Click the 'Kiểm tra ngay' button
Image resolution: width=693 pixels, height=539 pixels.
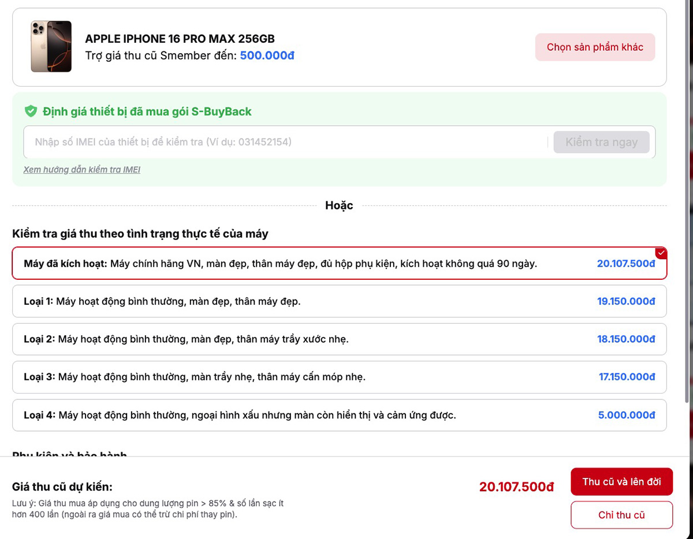[601, 142]
